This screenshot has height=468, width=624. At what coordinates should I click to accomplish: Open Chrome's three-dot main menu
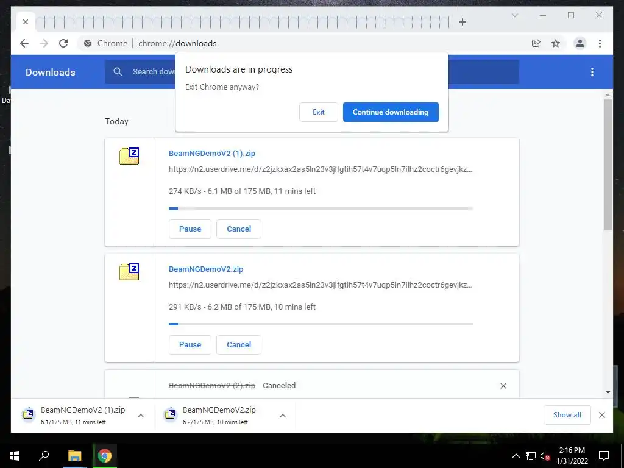coord(600,43)
